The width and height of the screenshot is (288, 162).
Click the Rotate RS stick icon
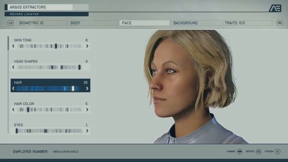pos(259,152)
